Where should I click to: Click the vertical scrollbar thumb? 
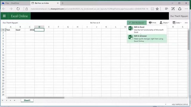click(x=189, y=40)
